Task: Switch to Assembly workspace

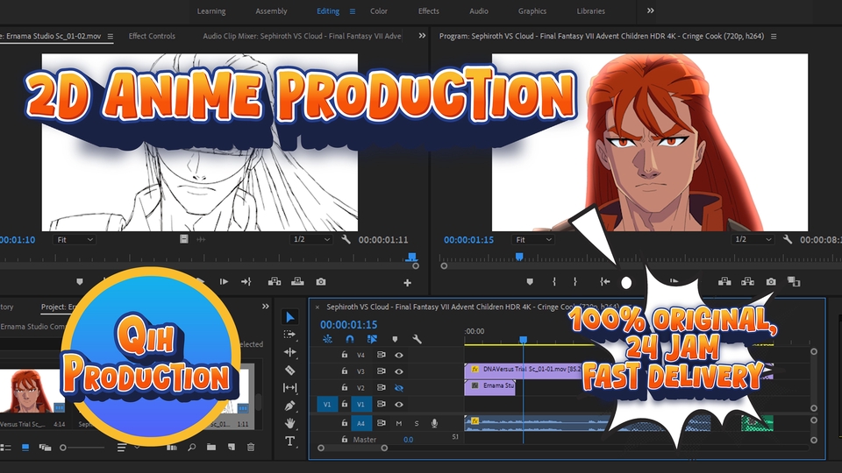Action: click(x=271, y=11)
